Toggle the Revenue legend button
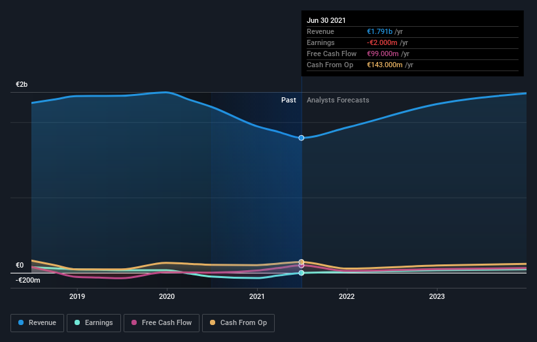Viewport: 537px width, 342px height. click(37, 323)
